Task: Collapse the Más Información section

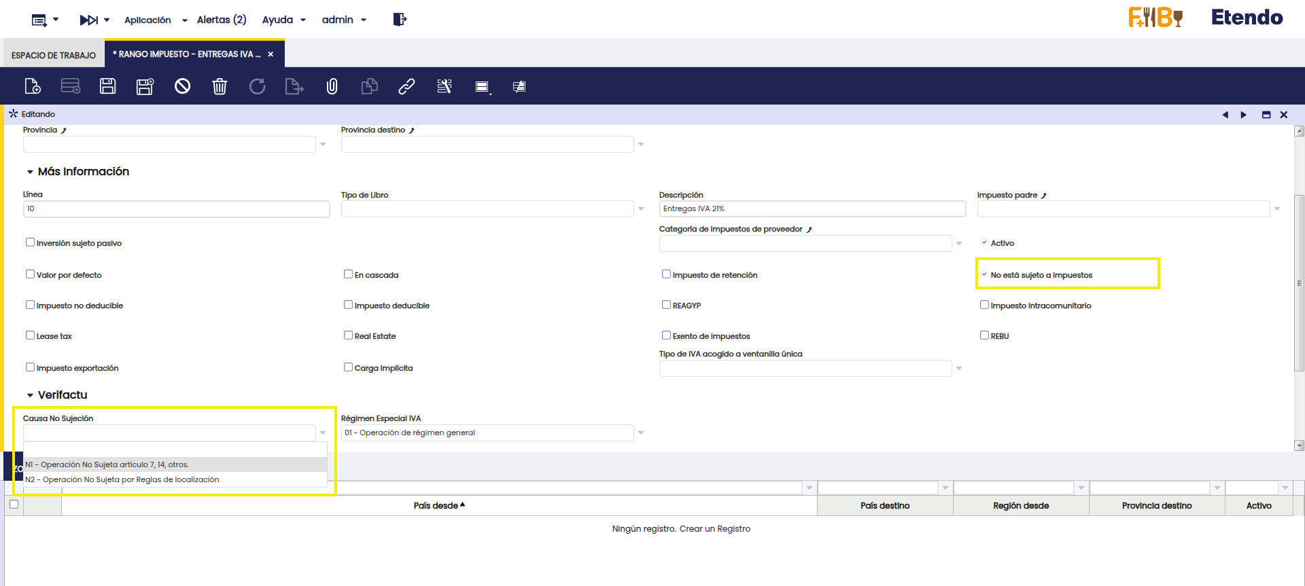Action: [30, 172]
